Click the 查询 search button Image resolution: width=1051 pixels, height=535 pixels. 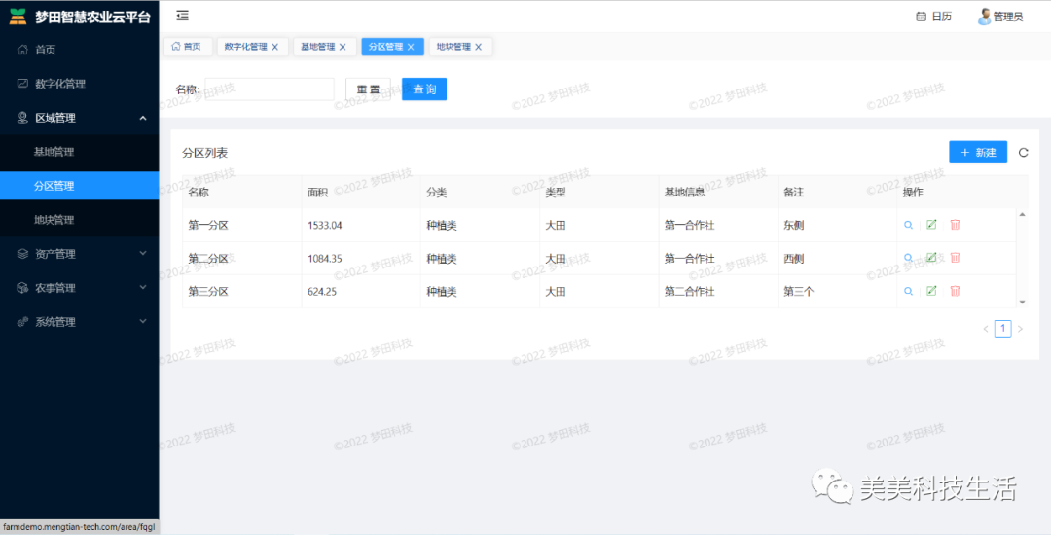click(x=424, y=89)
